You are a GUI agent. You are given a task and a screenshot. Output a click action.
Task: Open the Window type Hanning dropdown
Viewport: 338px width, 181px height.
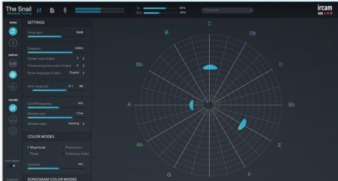pos(76,124)
